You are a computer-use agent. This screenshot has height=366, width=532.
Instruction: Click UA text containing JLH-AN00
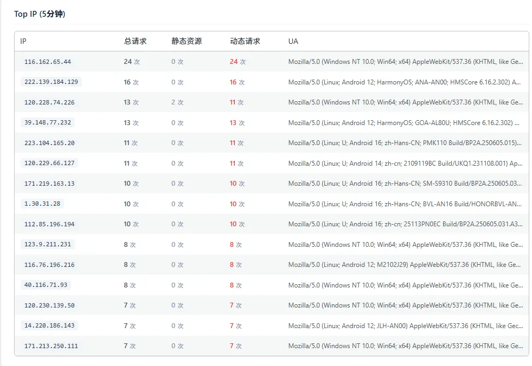(406, 326)
